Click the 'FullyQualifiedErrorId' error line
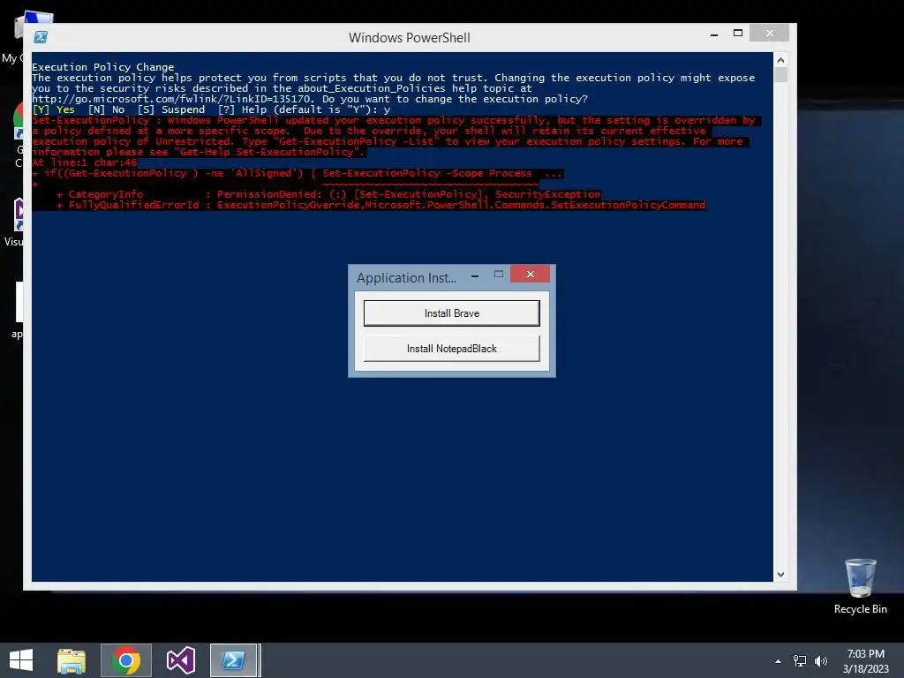The image size is (904, 678). click(381, 205)
